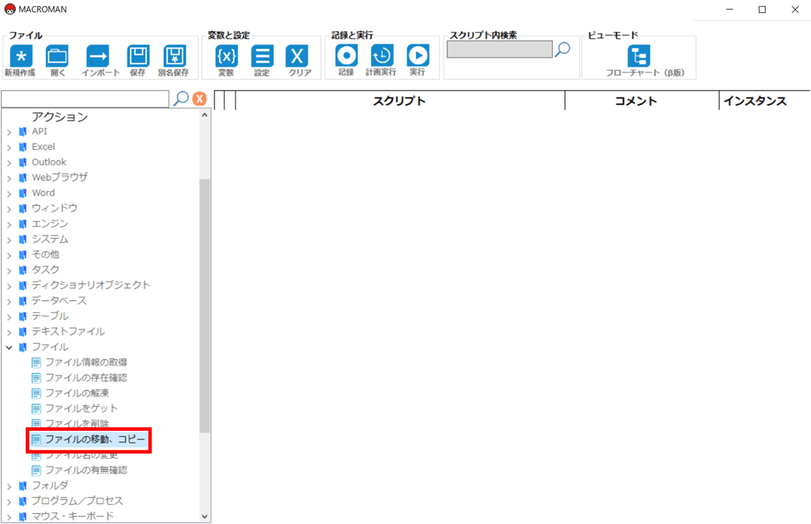
Task: Collapse the ファイル tree node
Action: pyautogui.click(x=9, y=347)
